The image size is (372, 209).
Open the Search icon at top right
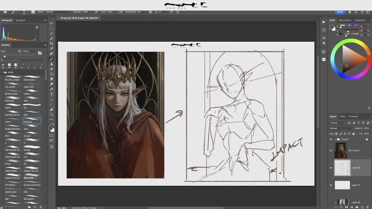pos(356,12)
